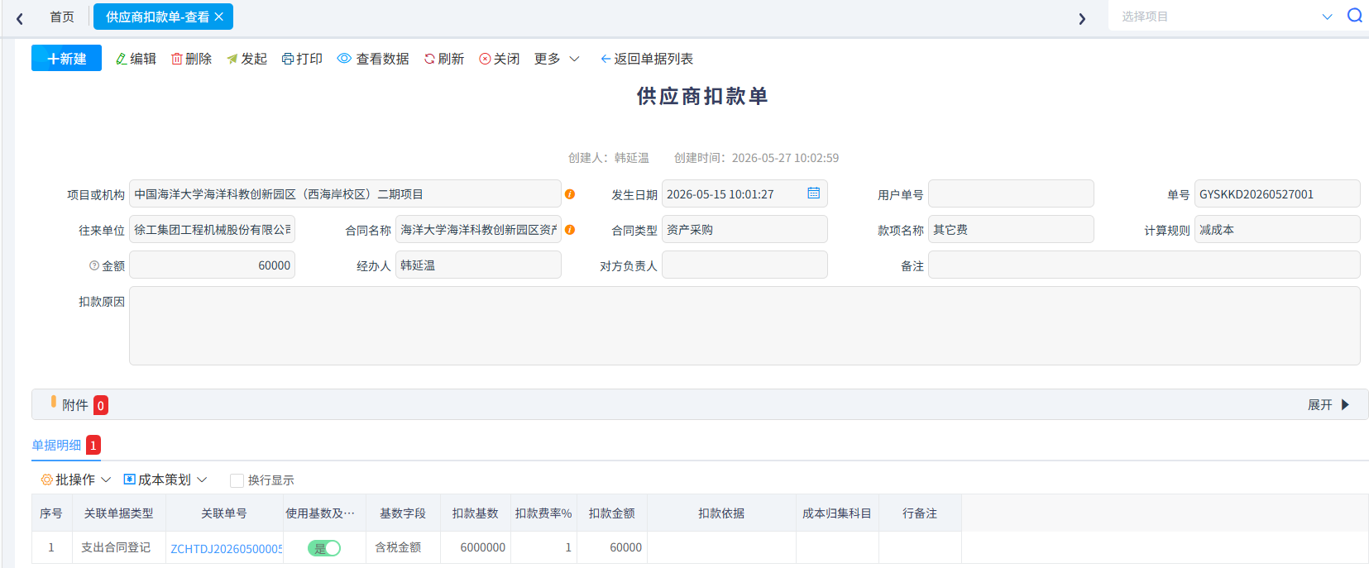Open the 选择项目 dropdown

tap(1226, 17)
